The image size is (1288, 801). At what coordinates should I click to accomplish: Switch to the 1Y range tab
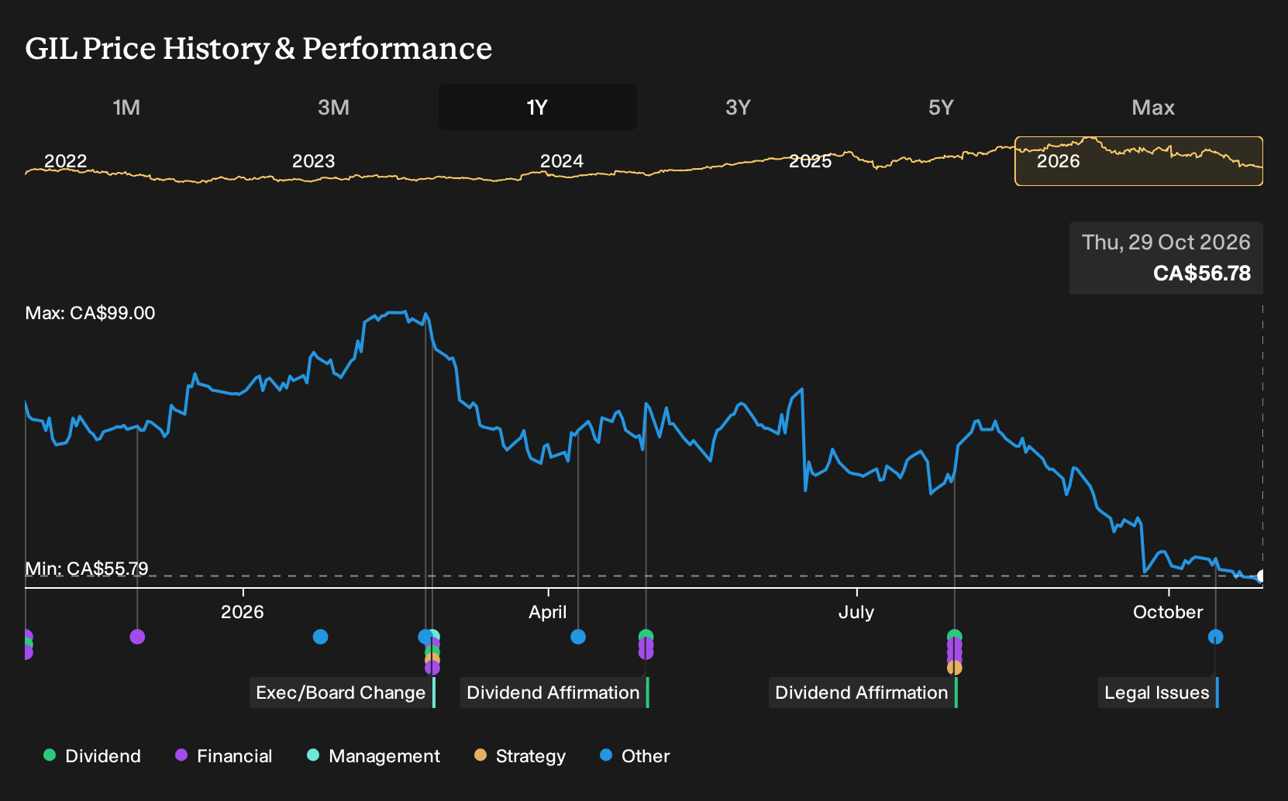tap(538, 107)
